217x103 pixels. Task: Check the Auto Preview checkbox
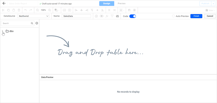(x=173, y=16)
